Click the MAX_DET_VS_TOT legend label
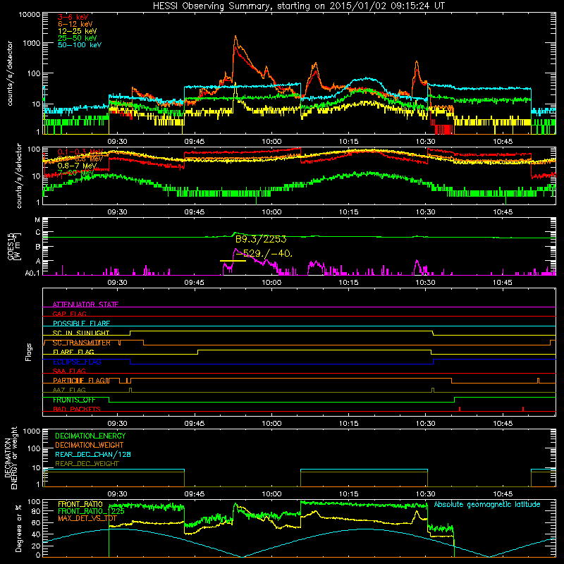564x564 pixels. click(x=87, y=518)
